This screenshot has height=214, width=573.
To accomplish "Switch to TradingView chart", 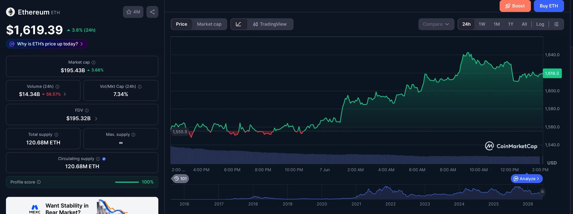I will point(270,24).
